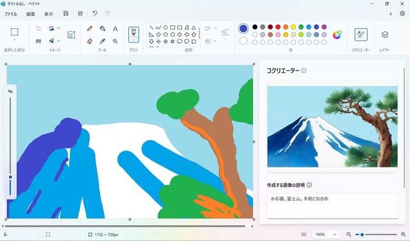410x241 pixels.
Task: Choose the diamond shape
Action: tap(158, 35)
